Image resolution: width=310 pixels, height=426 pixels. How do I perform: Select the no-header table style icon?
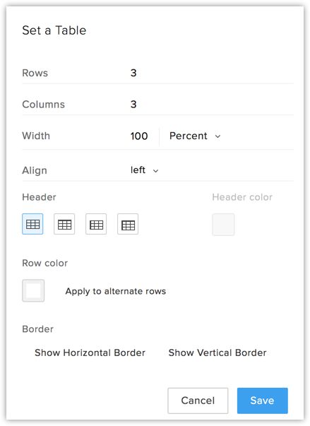[32, 224]
